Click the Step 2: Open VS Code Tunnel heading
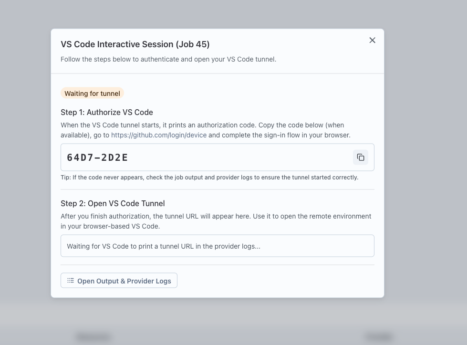467x345 pixels. coord(113,203)
